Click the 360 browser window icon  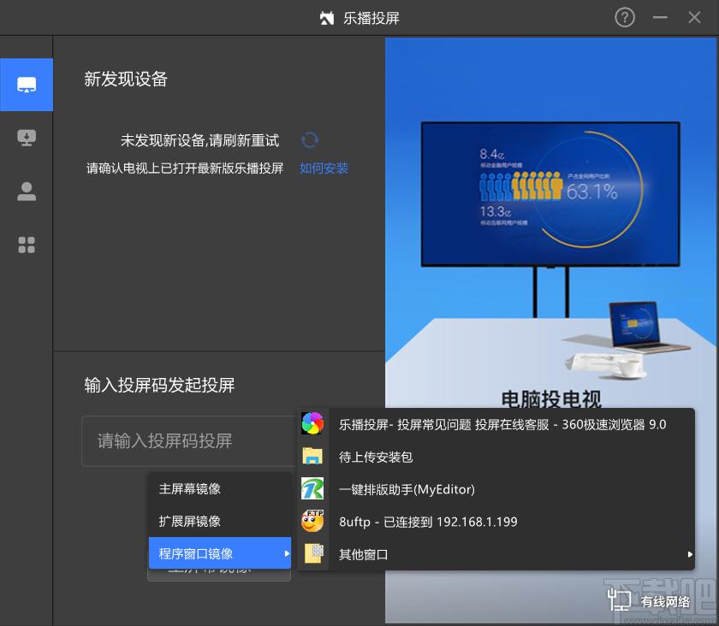pos(312,423)
